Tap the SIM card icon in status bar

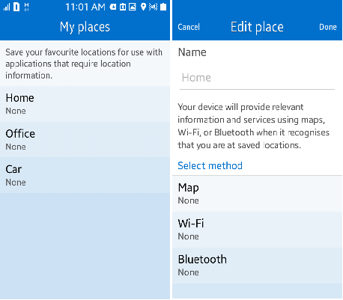point(16,7)
